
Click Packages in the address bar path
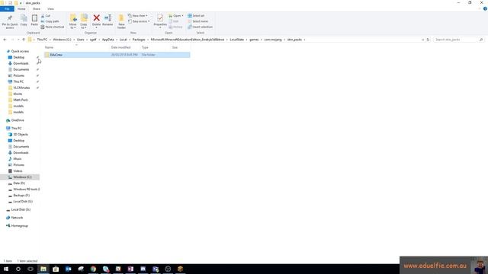pyautogui.click(x=139, y=40)
